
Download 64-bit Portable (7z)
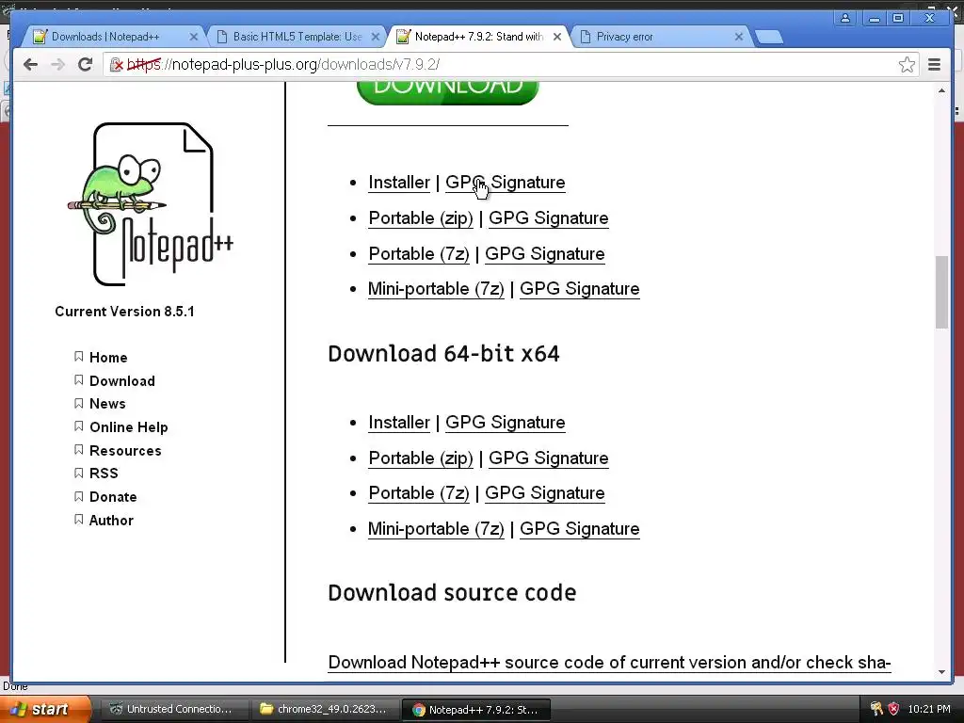(419, 493)
